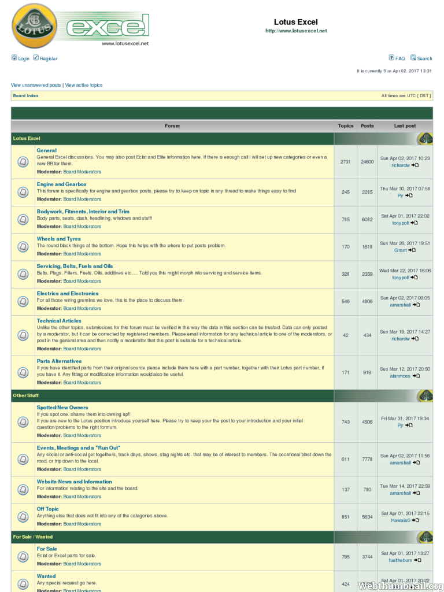
Task: Open the Spotted/New Owners forum
Action: point(62,408)
